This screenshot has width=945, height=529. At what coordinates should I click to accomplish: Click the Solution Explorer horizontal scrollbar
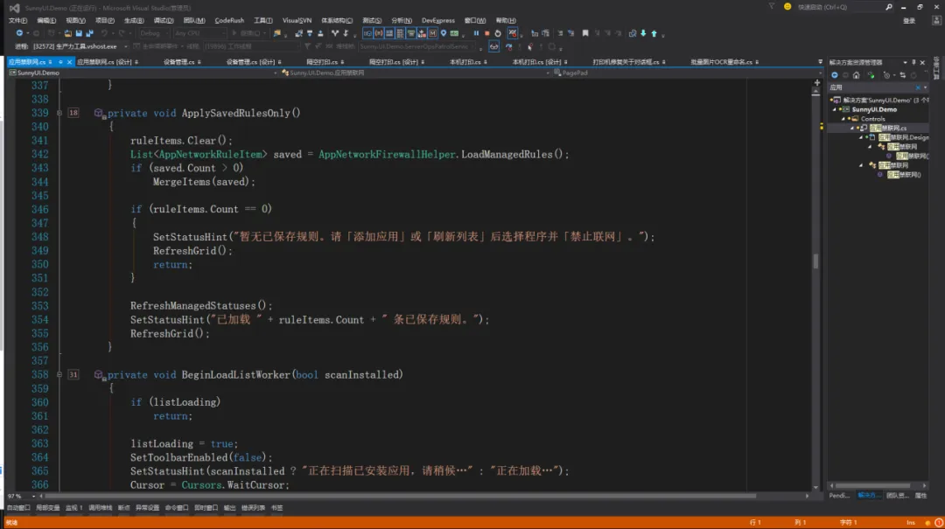[x=873, y=485]
